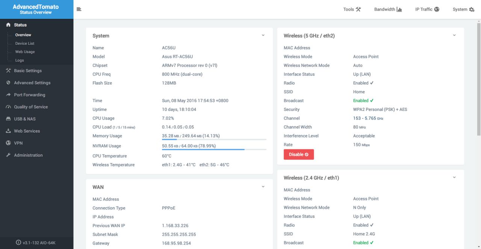Open Logs under Status
This screenshot has height=249, width=481.
pyautogui.click(x=20, y=60)
